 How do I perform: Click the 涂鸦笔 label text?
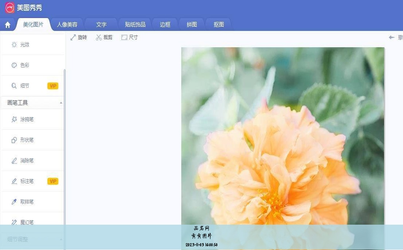click(x=27, y=119)
